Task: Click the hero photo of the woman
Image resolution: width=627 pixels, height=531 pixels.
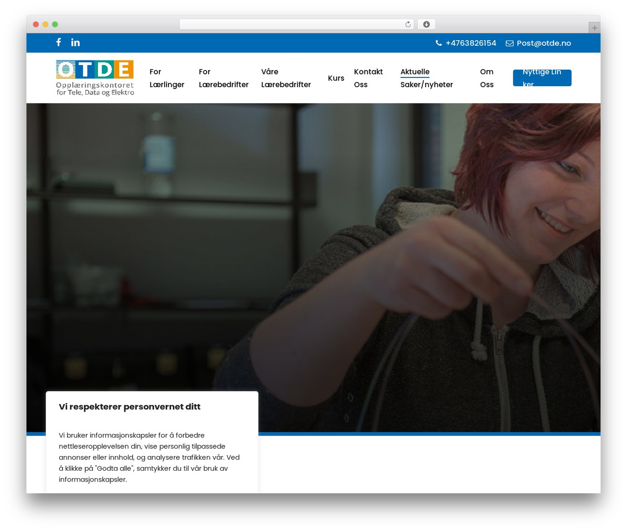Action: (313, 267)
